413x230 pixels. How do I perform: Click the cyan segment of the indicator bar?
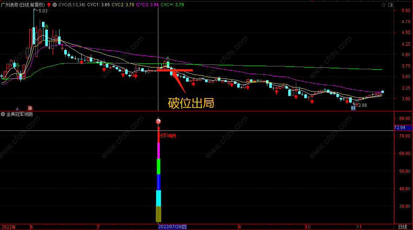click(159, 198)
